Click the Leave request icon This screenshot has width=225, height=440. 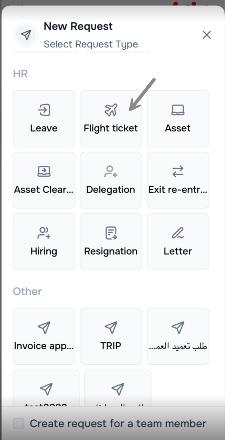point(44,110)
